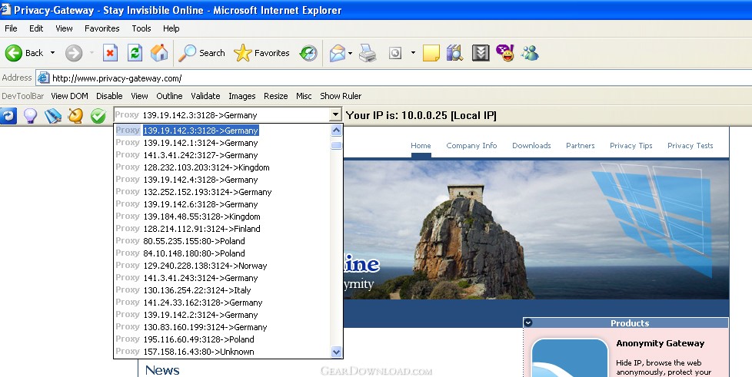Open the Back history dropdown arrow
Screen dimensions: 752x377
point(52,53)
